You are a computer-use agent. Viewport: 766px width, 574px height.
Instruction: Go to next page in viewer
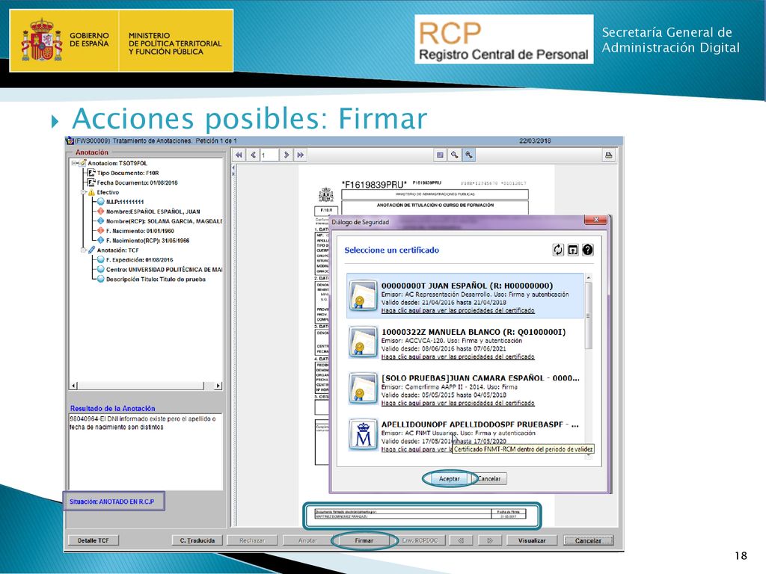tap(287, 155)
